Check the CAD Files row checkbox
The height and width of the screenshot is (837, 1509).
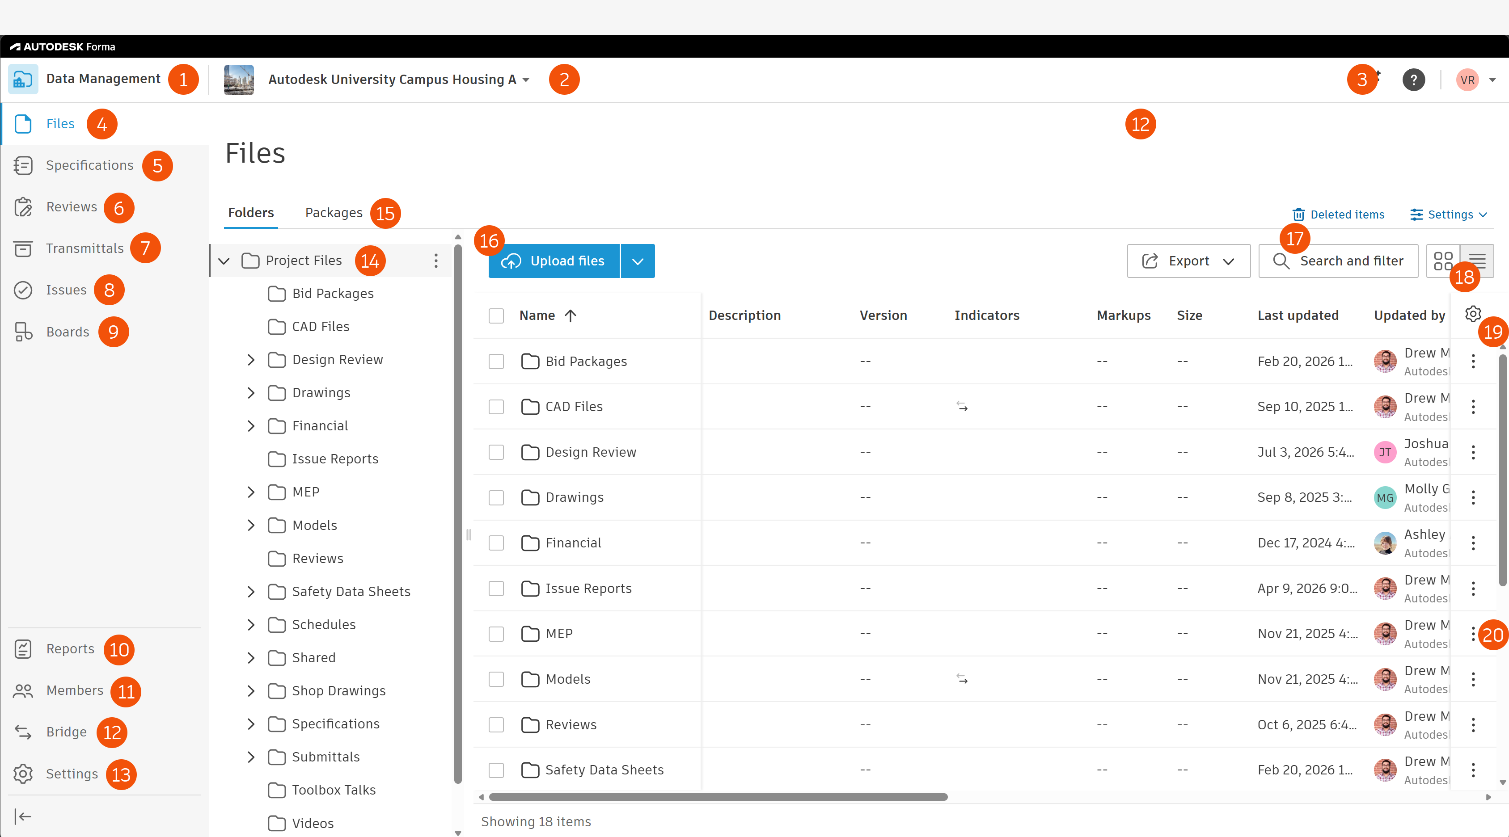[496, 407]
